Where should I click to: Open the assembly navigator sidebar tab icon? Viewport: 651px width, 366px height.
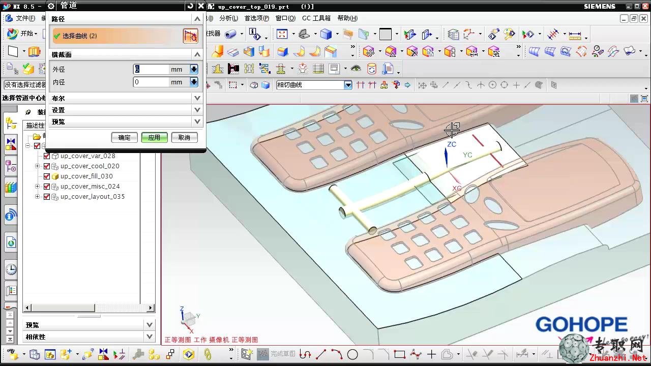point(11,123)
